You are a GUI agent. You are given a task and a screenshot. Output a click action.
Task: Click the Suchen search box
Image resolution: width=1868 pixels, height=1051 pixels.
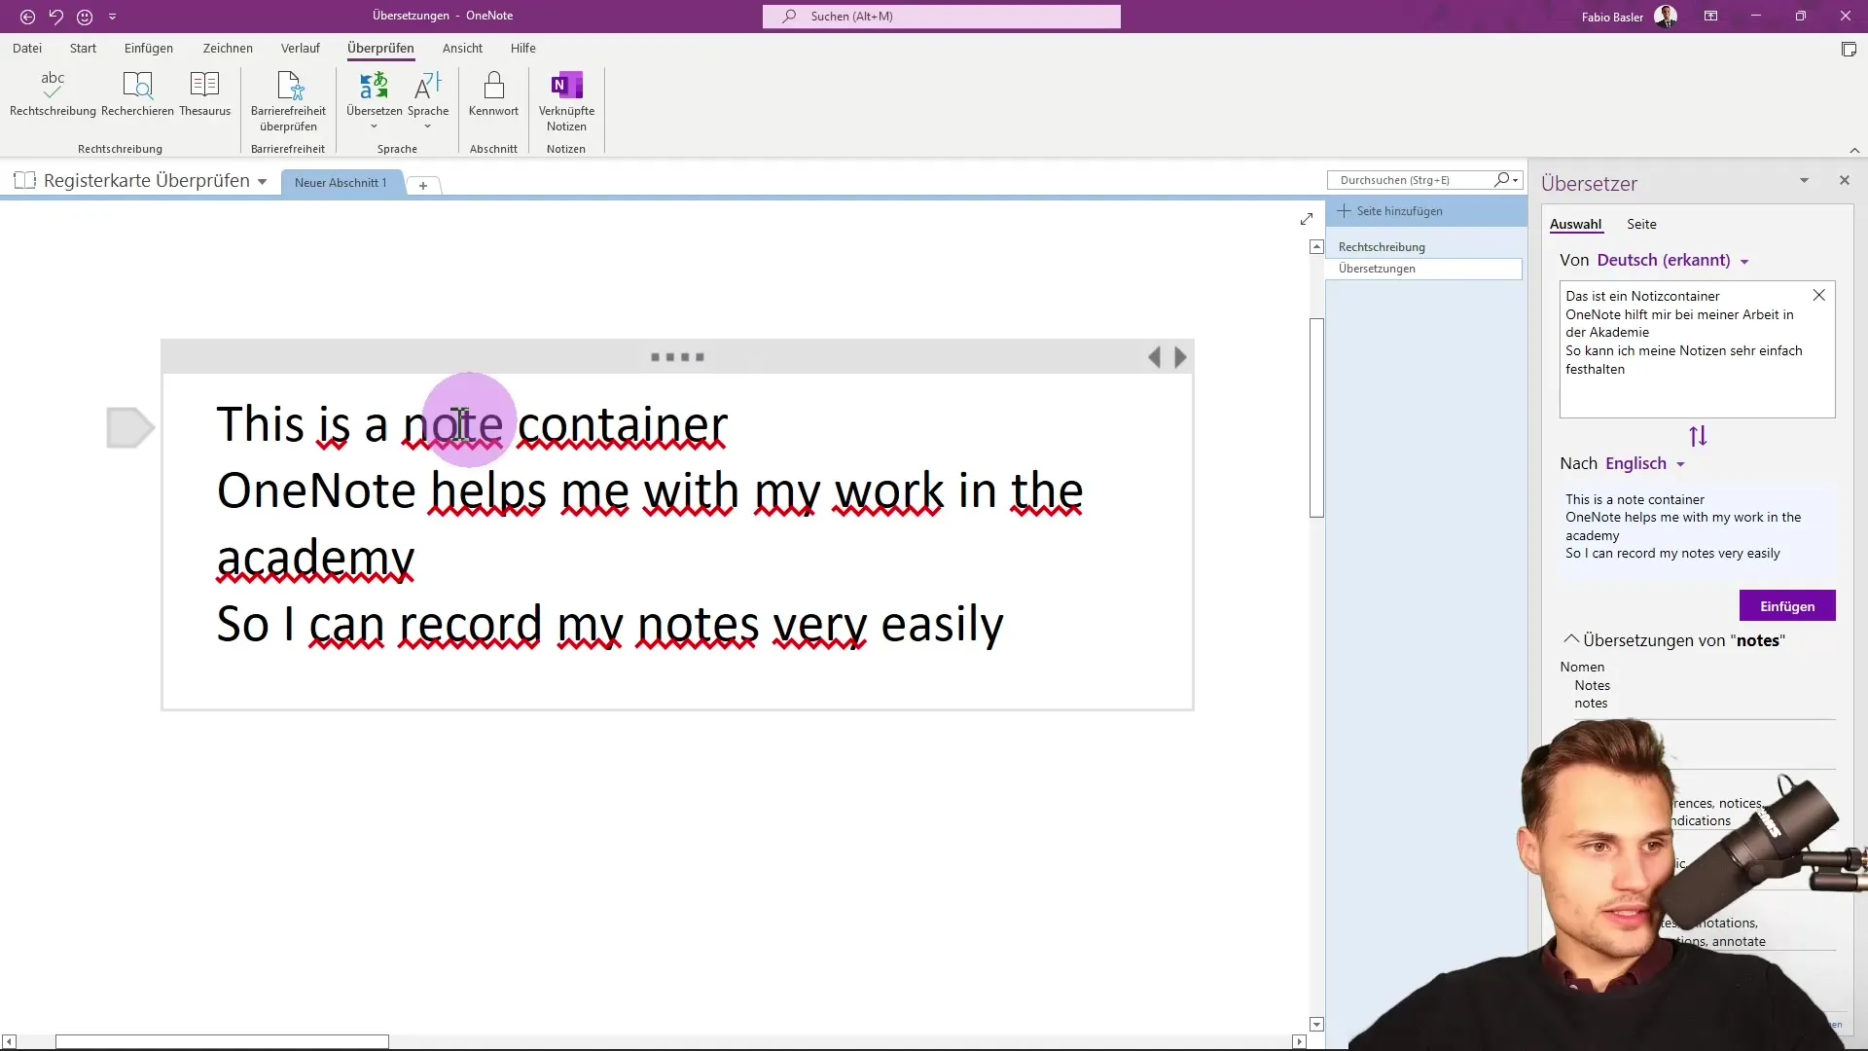point(942,17)
